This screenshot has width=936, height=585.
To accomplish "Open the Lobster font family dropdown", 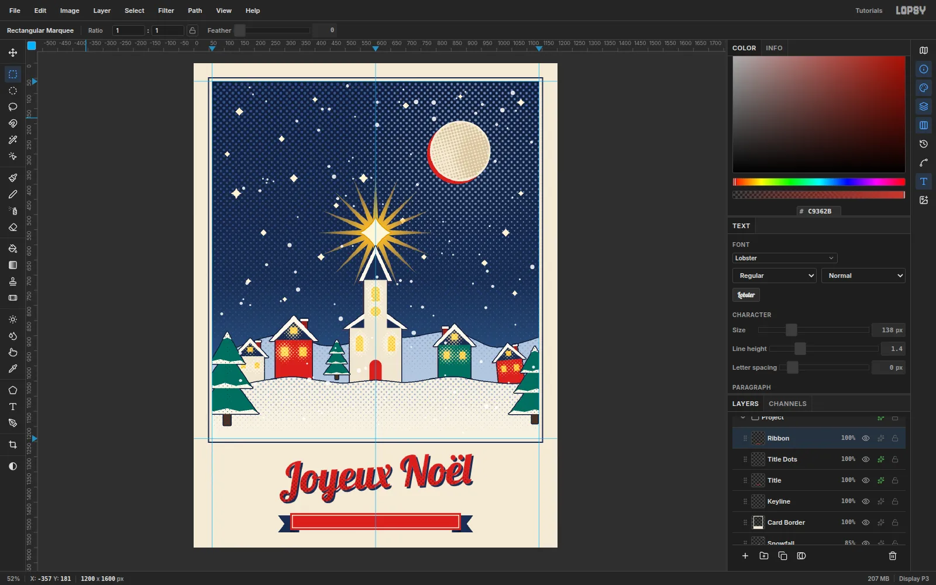I will click(784, 258).
